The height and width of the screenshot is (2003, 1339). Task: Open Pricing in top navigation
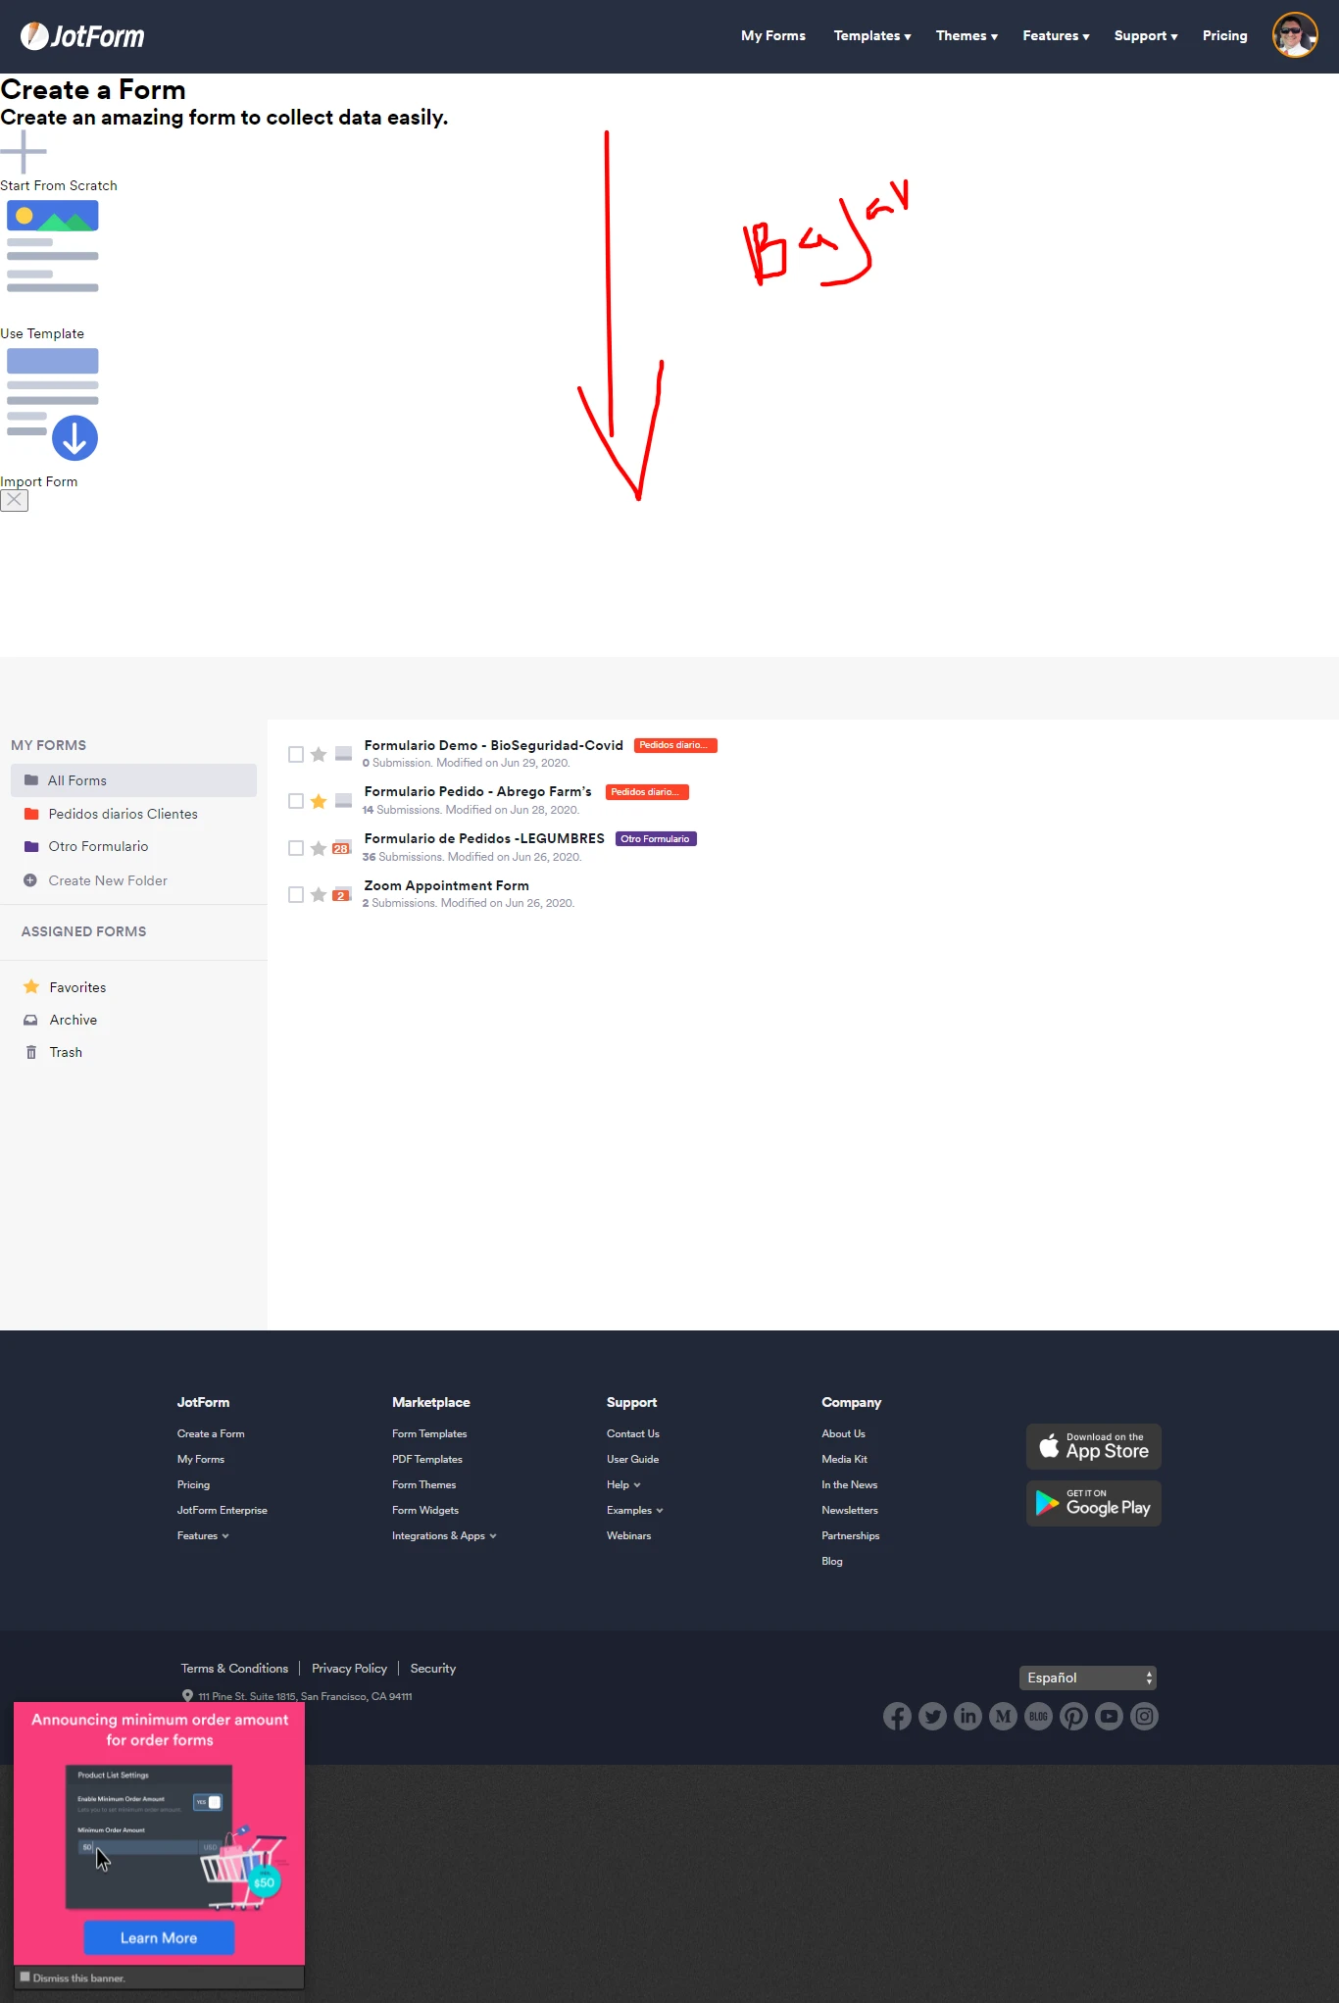pos(1224,35)
